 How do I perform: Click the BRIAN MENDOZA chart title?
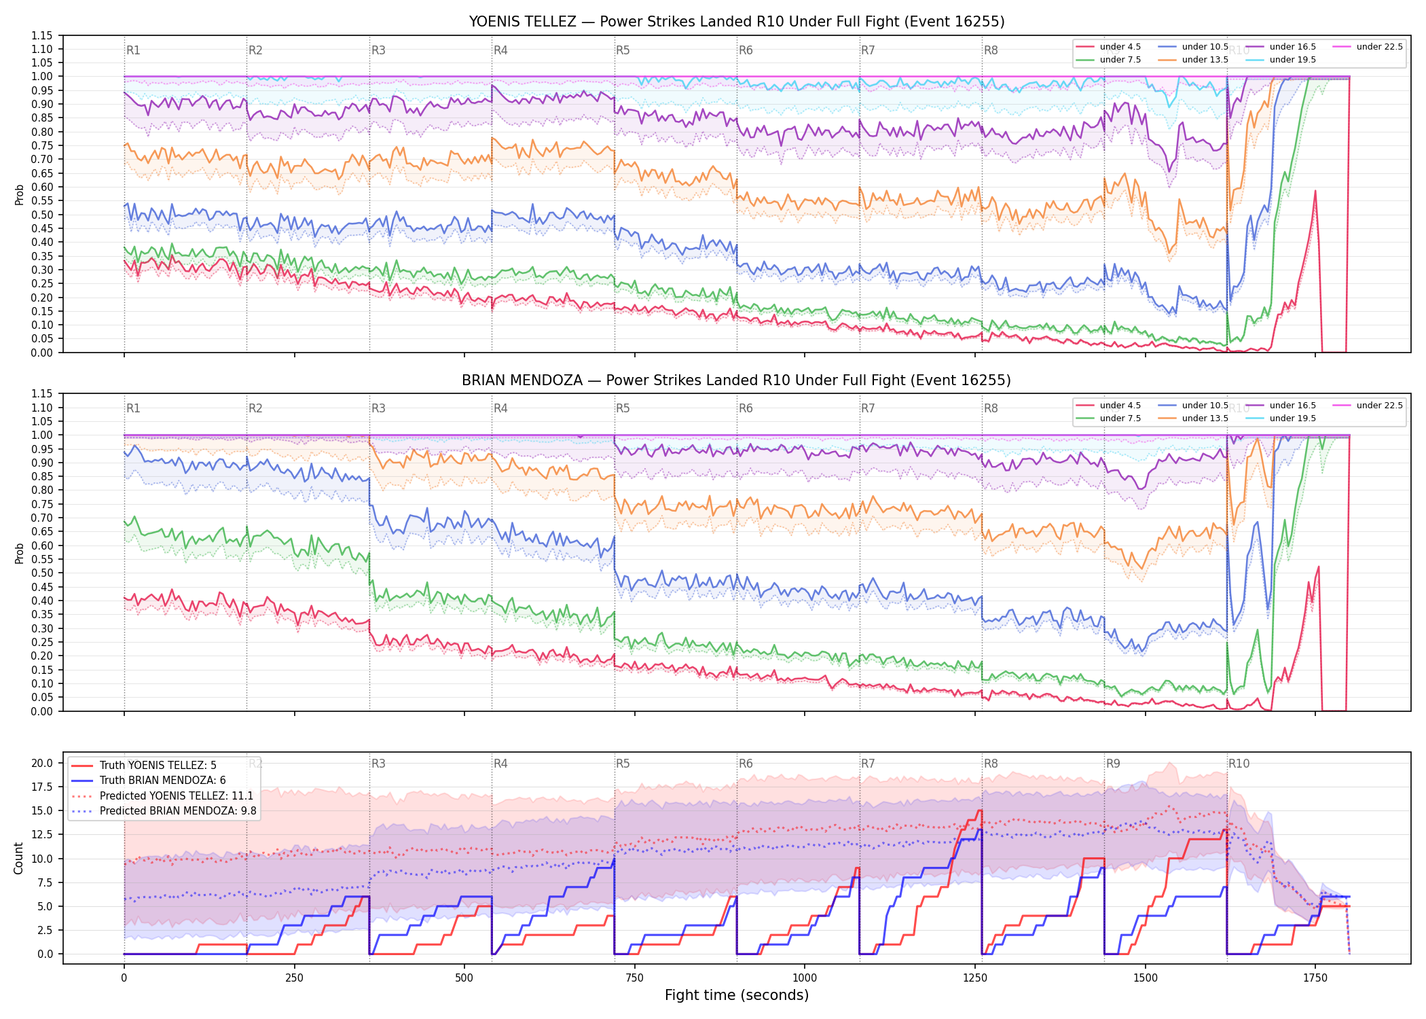click(x=737, y=380)
